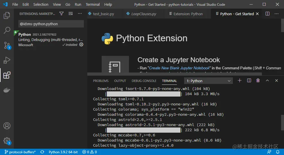The image size is (284, 155).
Task: Open the Edit menu
Action: (26, 4)
